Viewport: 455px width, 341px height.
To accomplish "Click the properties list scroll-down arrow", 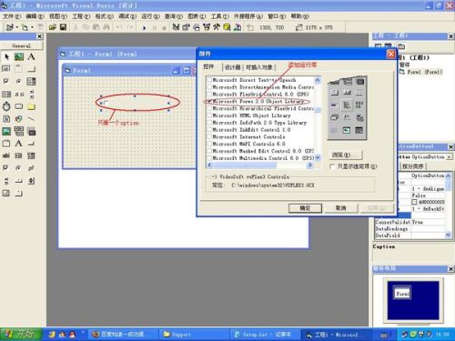I will [x=449, y=235].
